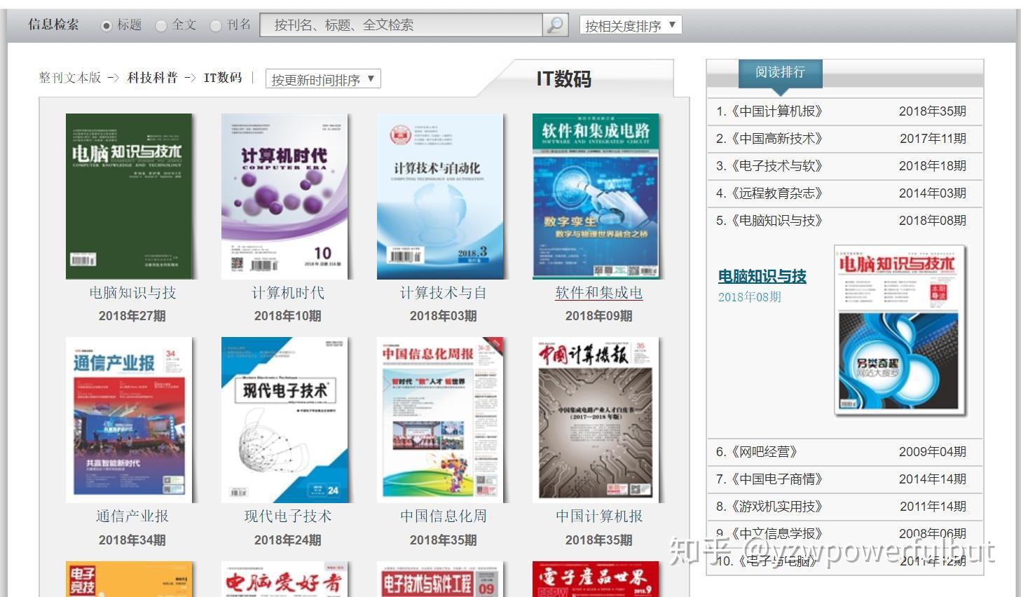Viewport: 1021px width, 597px height.
Task: Select the 阅读排行 tab
Action: click(x=780, y=73)
